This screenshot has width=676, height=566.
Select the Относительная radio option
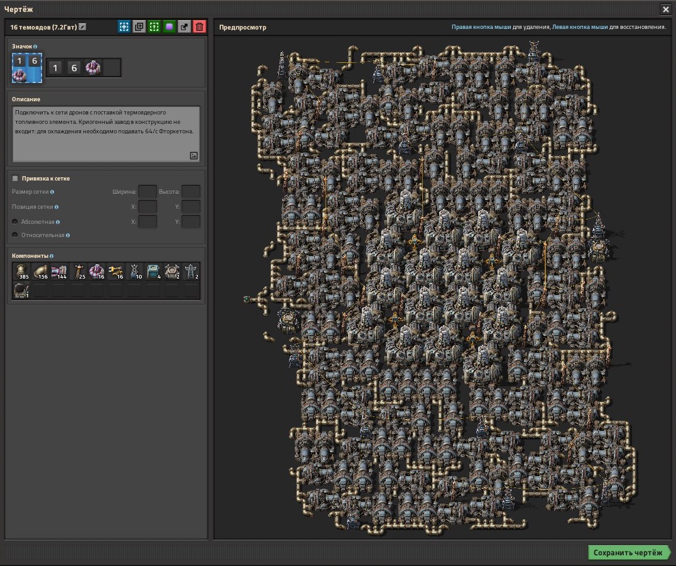point(15,235)
